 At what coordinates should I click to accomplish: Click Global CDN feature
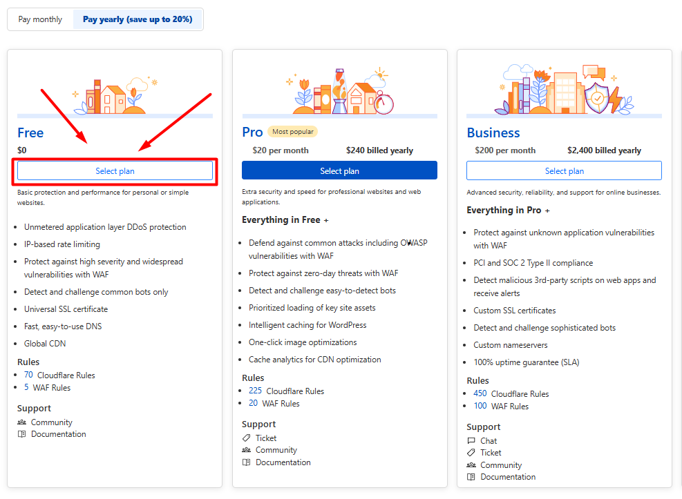pos(45,344)
